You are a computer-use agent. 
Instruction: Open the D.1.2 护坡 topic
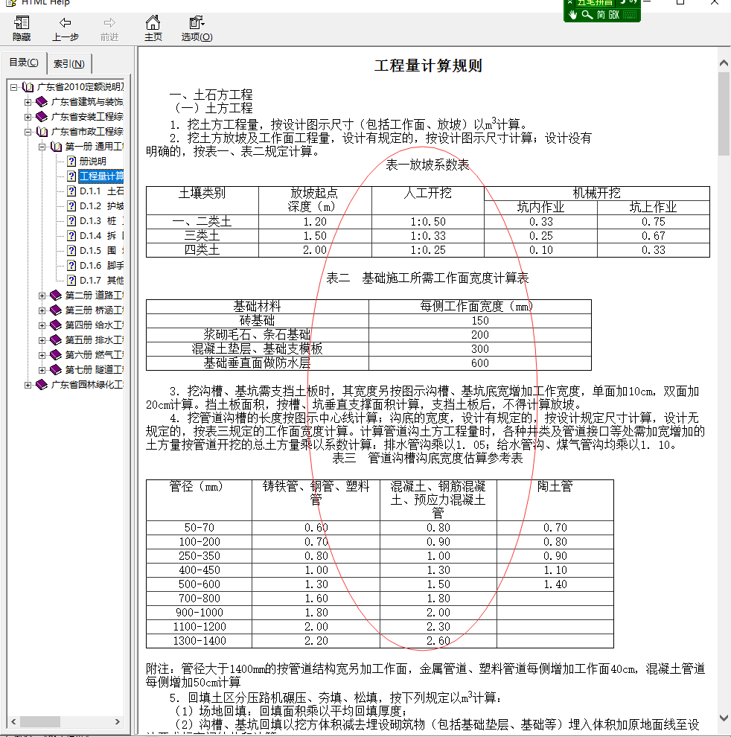[101, 206]
